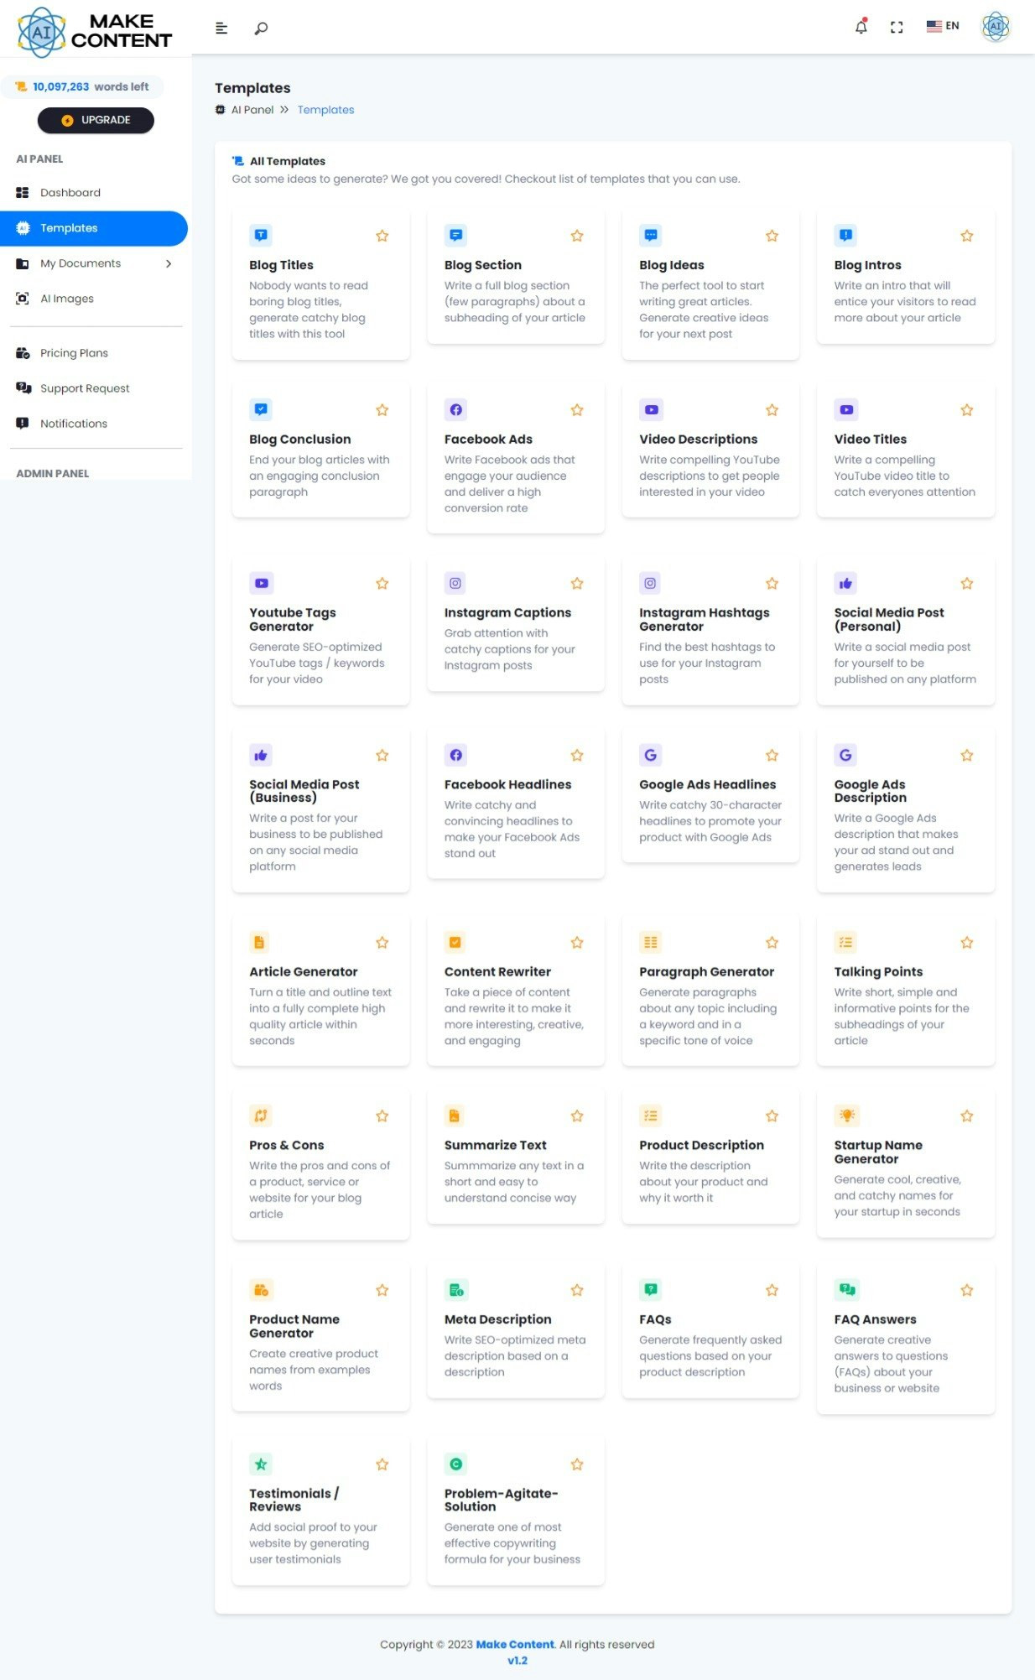Screen dimensions: 1035x1680
Task: Open the search magnifier icon
Action: 261,29
